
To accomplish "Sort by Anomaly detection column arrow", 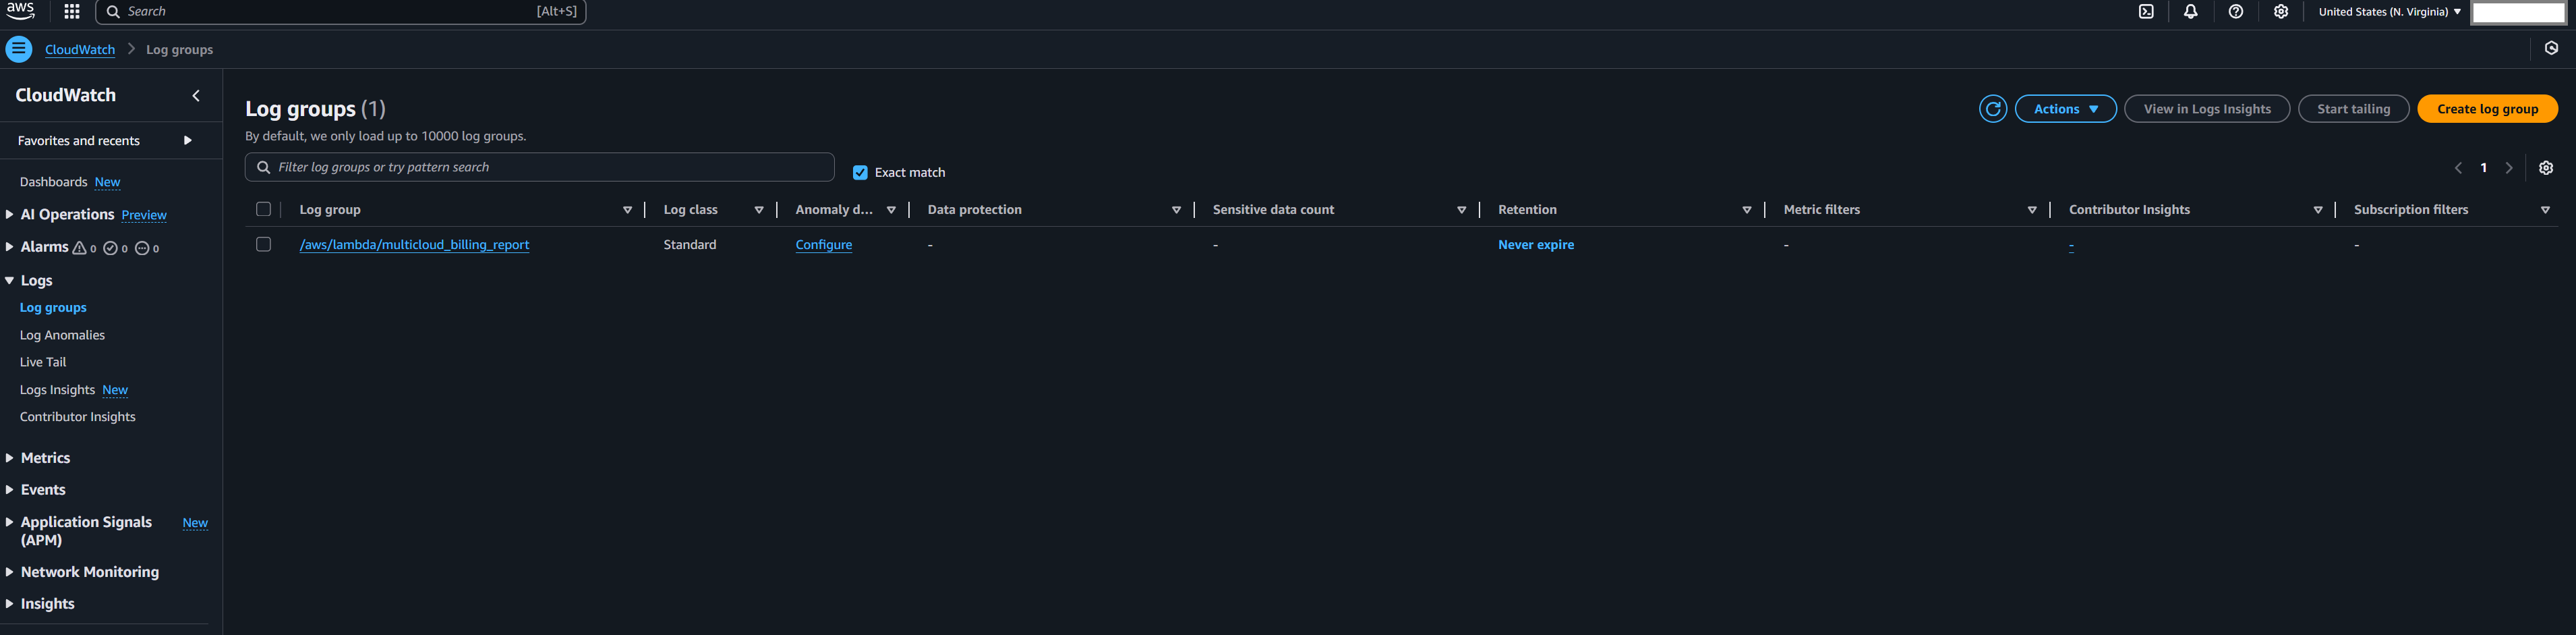I will [x=891, y=210].
